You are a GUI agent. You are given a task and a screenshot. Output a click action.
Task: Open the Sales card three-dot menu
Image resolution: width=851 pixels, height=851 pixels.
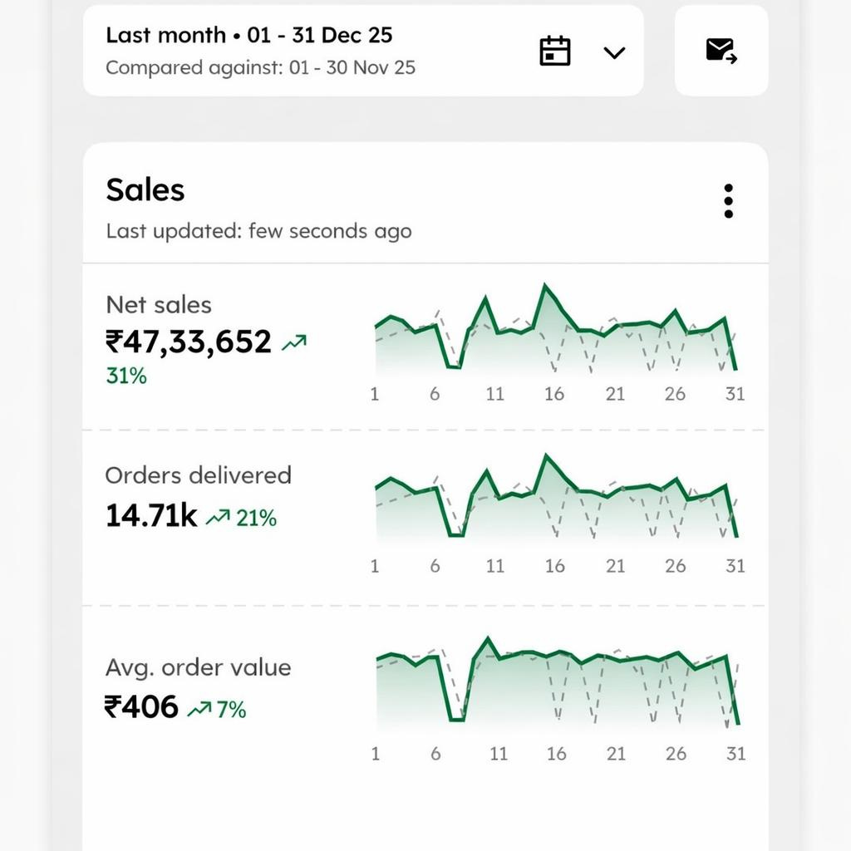tap(728, 201)
